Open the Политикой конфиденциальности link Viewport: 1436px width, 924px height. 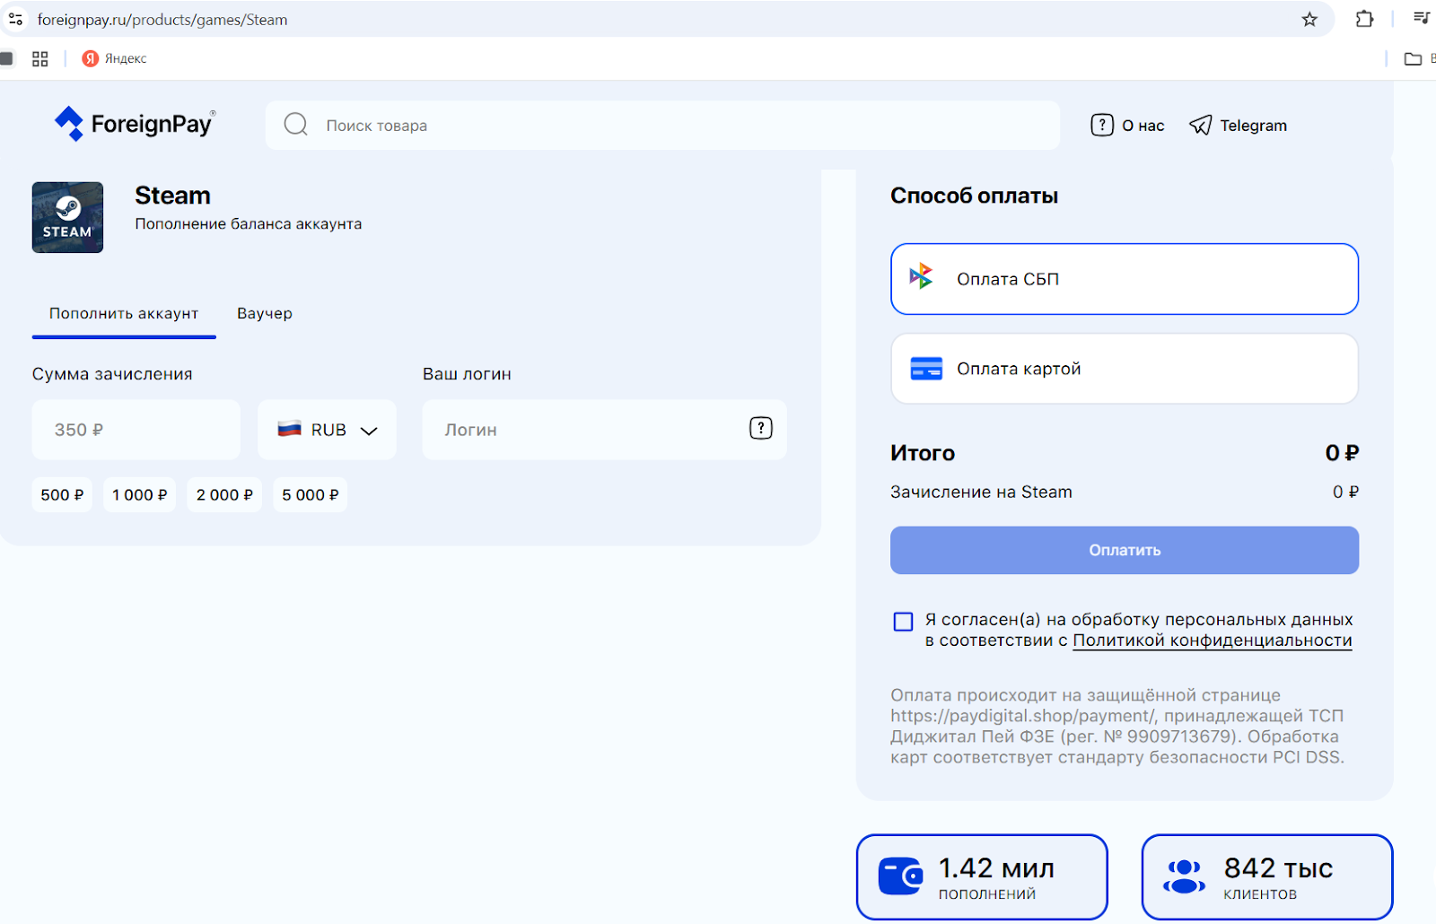1212,641
